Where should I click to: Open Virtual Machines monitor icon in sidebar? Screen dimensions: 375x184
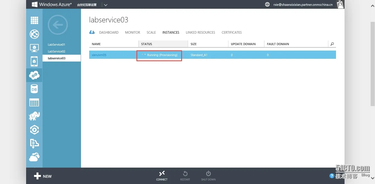(34, 48)
